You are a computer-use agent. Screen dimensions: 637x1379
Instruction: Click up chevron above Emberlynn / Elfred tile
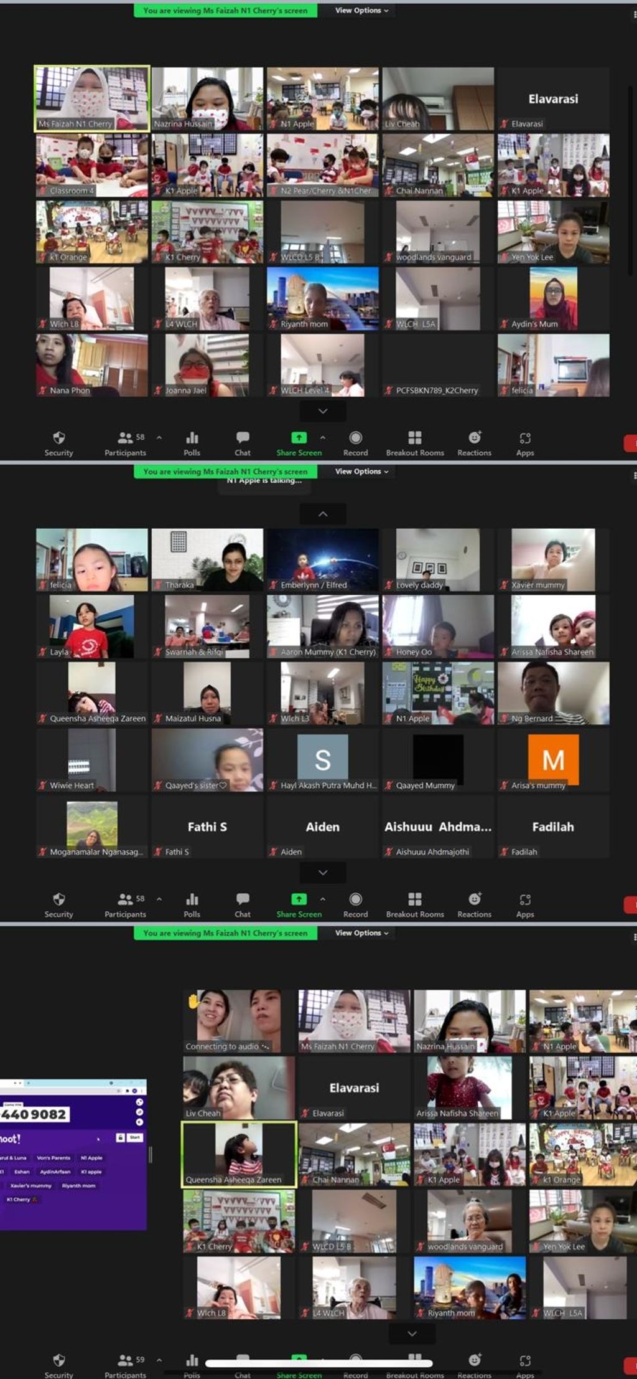(323, 514)
